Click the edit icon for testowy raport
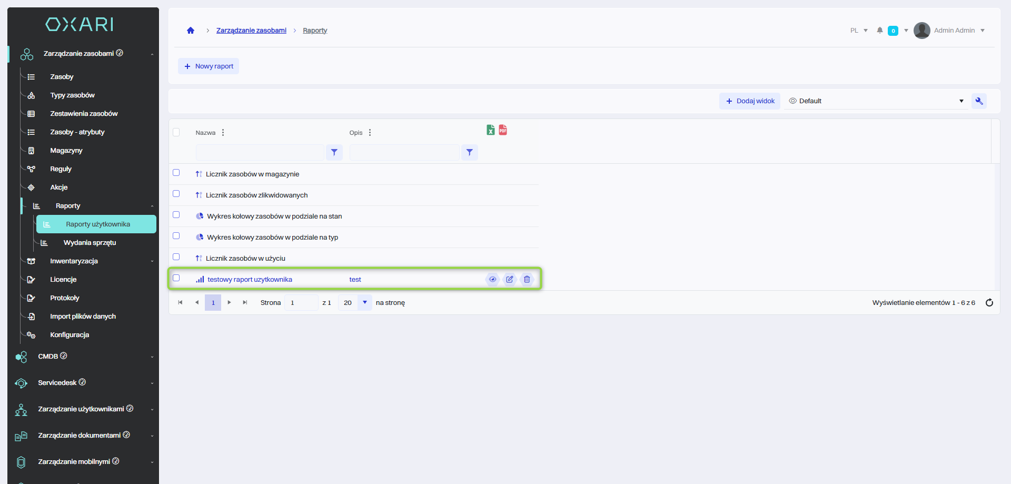The image size is (1011, 484). point(510,280)
